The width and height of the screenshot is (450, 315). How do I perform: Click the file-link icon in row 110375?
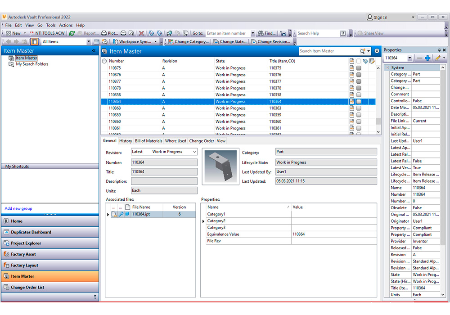[352, 68]
